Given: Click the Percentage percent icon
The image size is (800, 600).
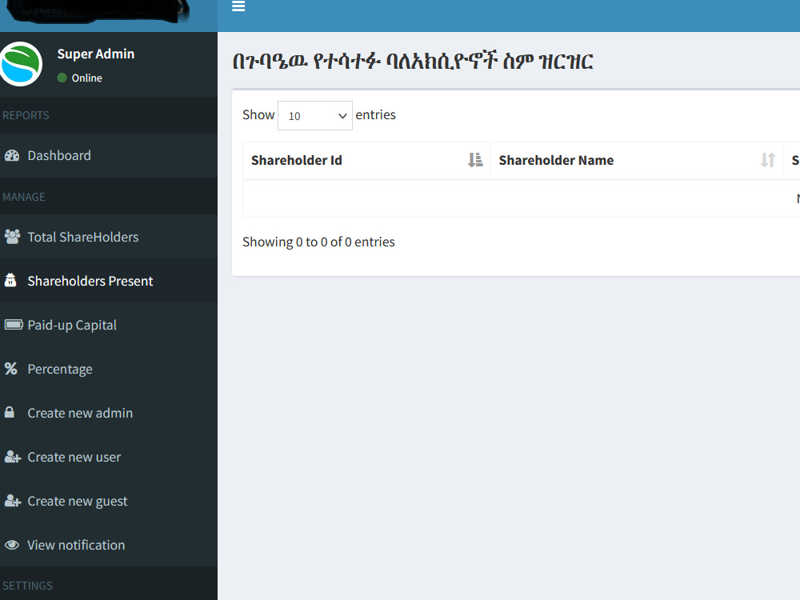Looking at the screenshot, I should point(10,368).
